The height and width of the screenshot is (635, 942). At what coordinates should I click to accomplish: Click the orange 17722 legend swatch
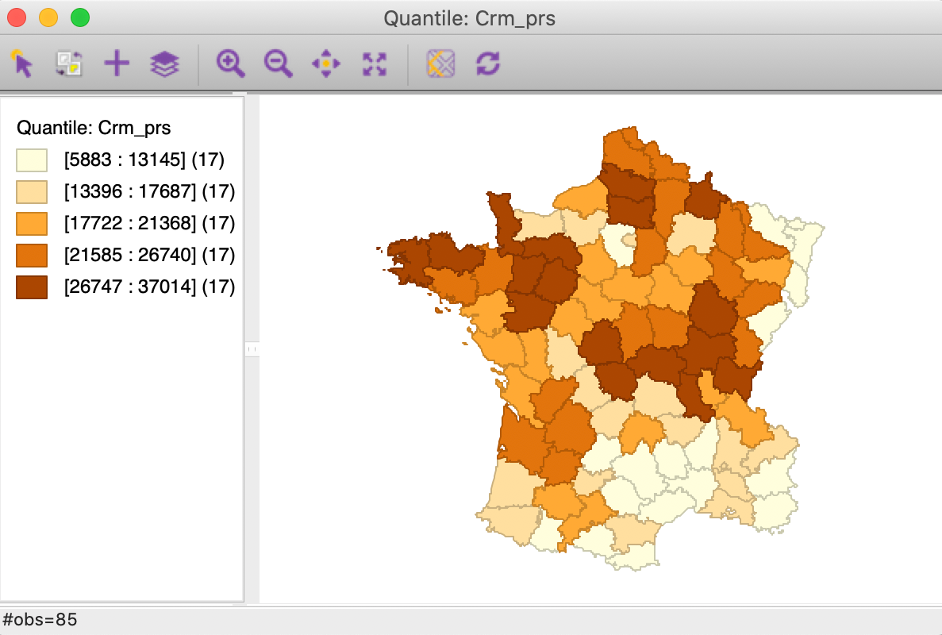(32, 224)
